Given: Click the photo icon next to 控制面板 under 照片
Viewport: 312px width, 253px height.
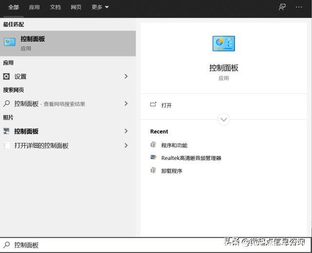Looking at the screenshot, I should pos(6,131).
